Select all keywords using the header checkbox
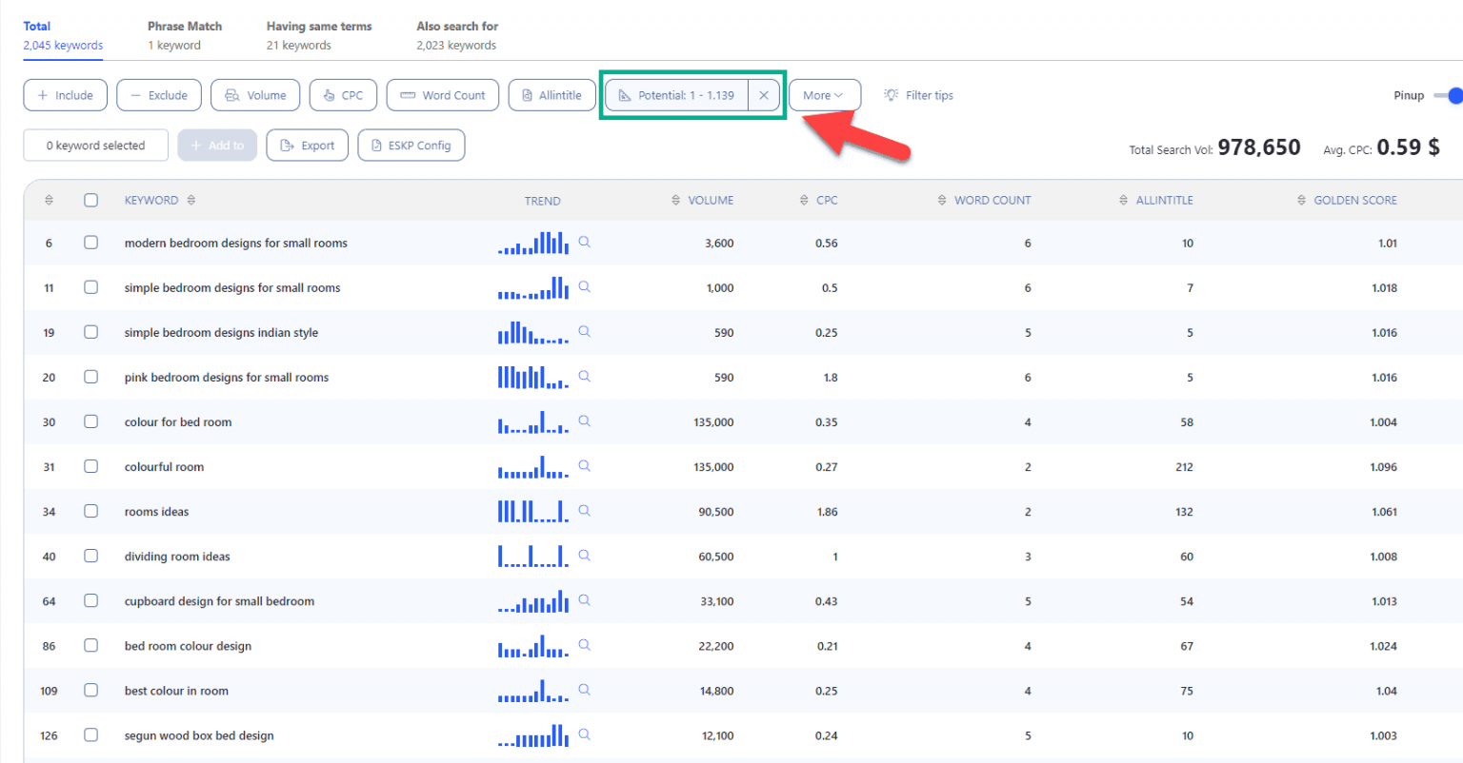This screenshot has height=763, width=1463. (90, 200)
